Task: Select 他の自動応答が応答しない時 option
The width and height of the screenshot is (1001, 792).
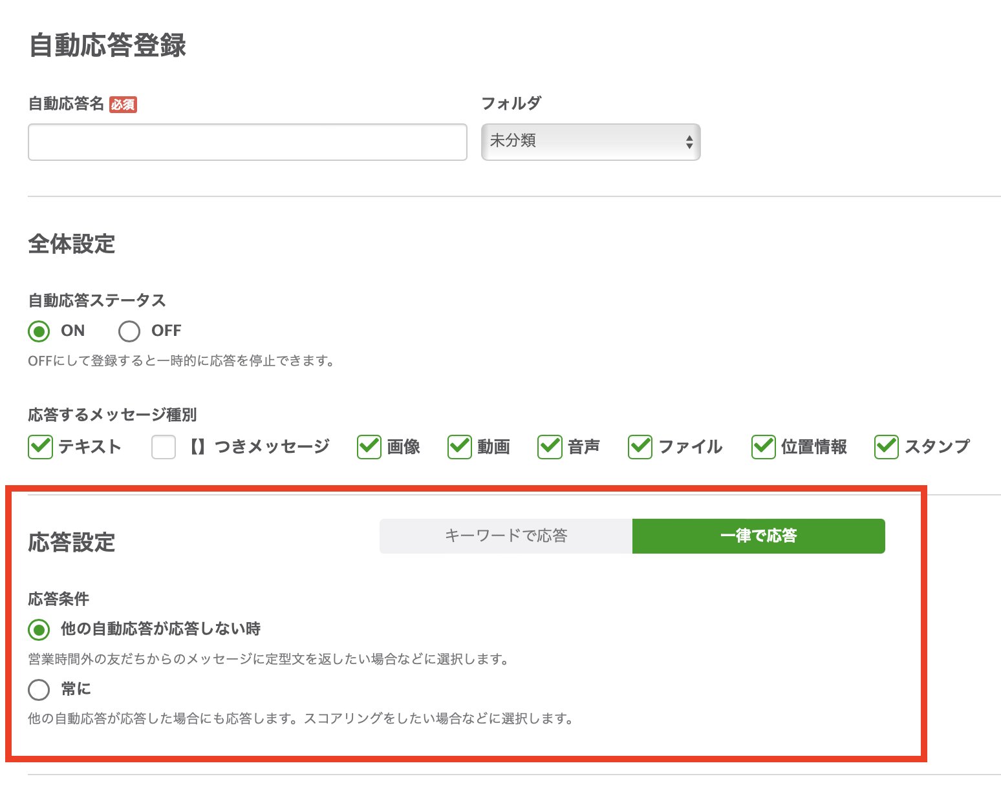Action: click(x=39, y=628)
